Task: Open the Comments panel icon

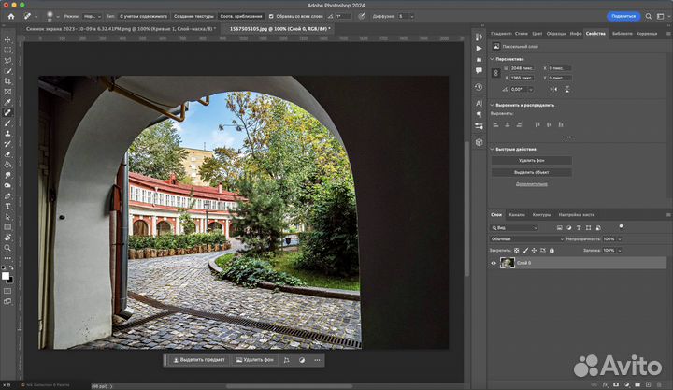Action: pyautogui.click(x=479, y=70)
